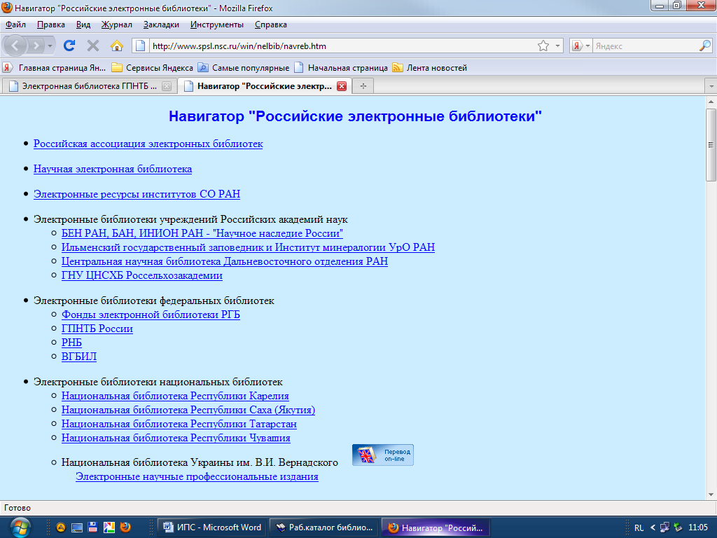Switch to Раб.каталог библио... taskbar button
This screenshot has width=717, height=538.
point(324,527)
